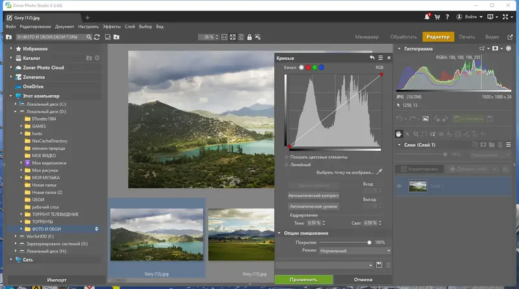This screenshot has width=519, height=289.
Task: Select the hand pan tool
Action: [399, 134]
